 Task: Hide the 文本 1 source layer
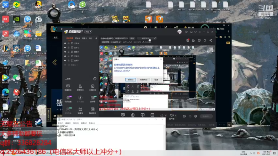point(65,52)
